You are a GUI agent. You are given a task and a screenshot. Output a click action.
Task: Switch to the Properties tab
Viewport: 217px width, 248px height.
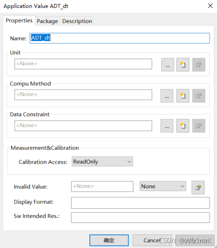pyautogui.click(x=19, y=20)
